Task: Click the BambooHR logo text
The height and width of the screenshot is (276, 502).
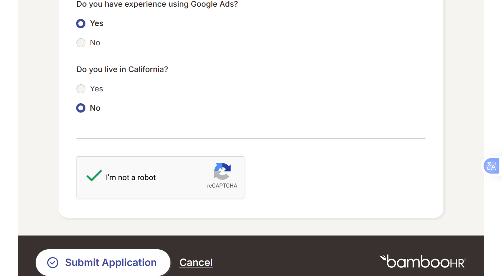Action: [427, 262]
